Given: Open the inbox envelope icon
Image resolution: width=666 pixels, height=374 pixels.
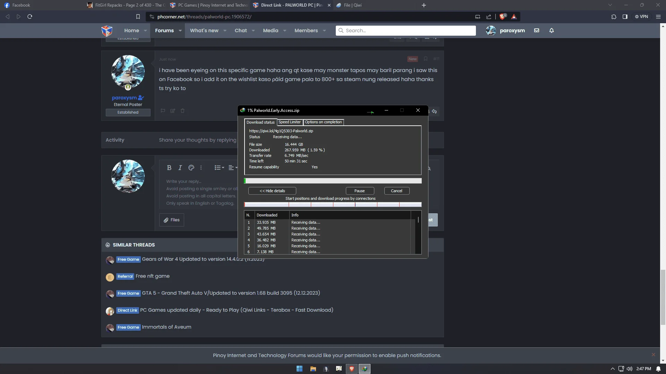Looking at the screenshot, I should (537, 30).
